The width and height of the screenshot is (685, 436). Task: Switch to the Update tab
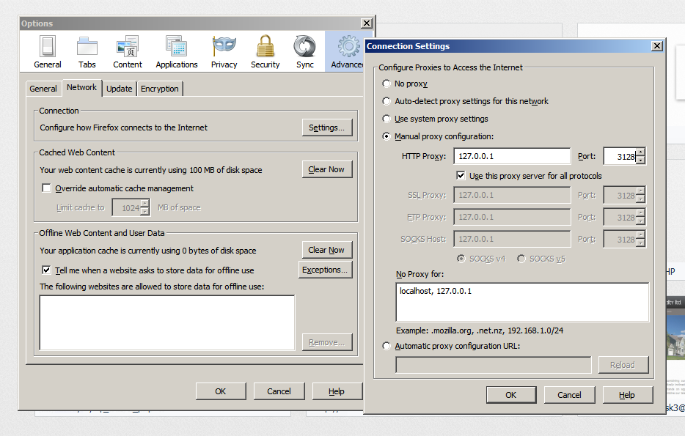tap(119, 88)
